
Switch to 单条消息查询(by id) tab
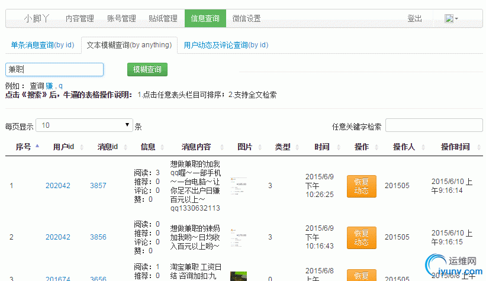43,45
